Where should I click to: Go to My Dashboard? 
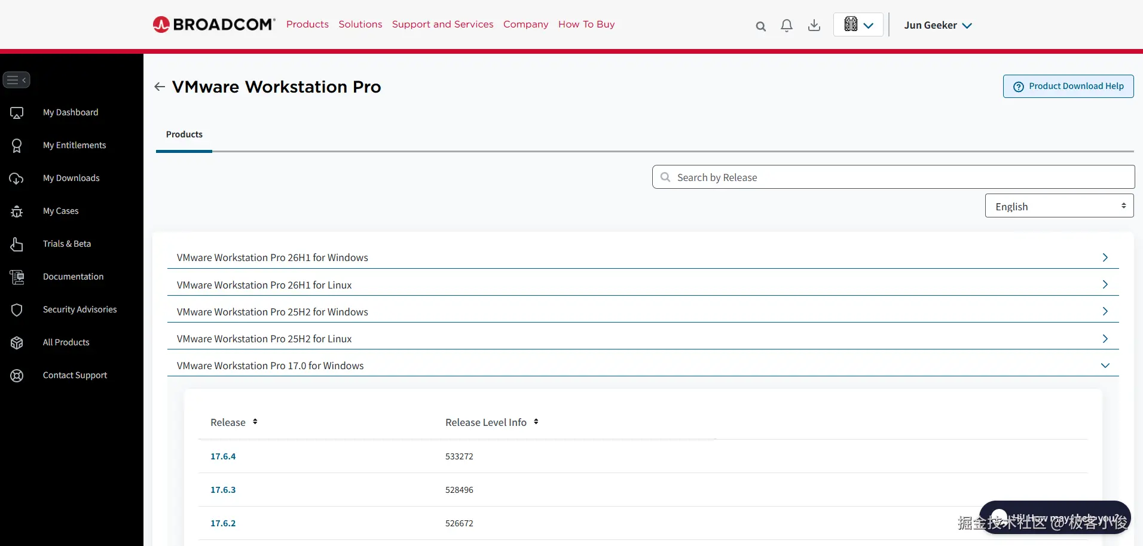coord(71,112)
